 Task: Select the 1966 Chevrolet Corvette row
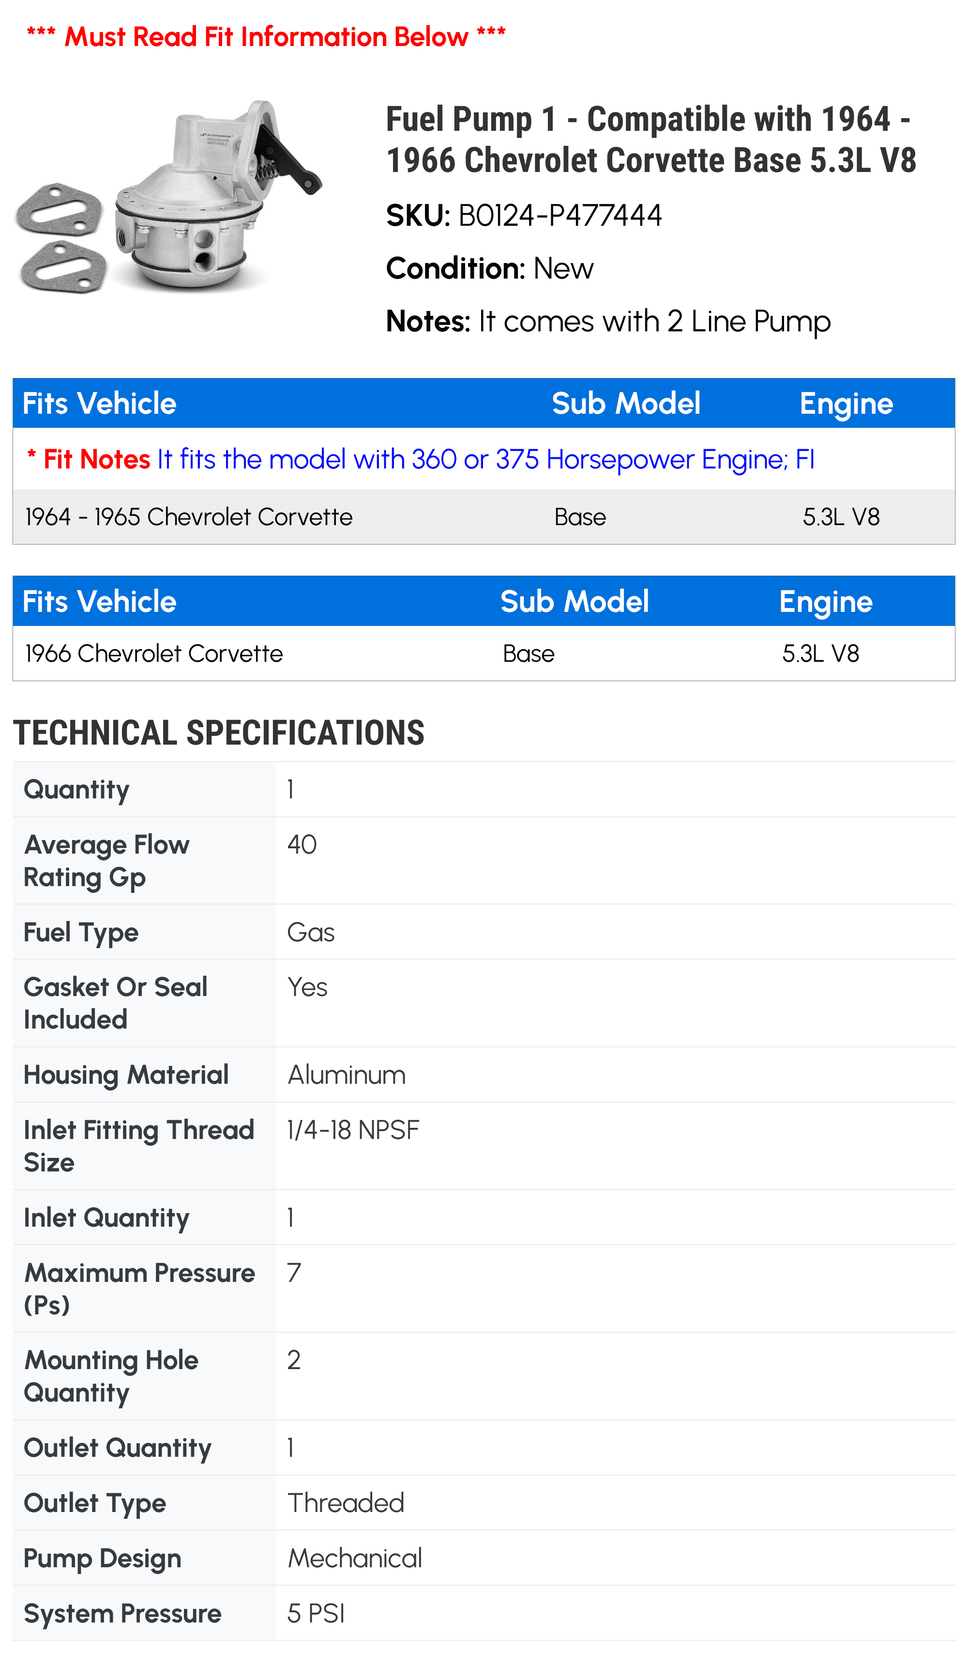point(484,654)
